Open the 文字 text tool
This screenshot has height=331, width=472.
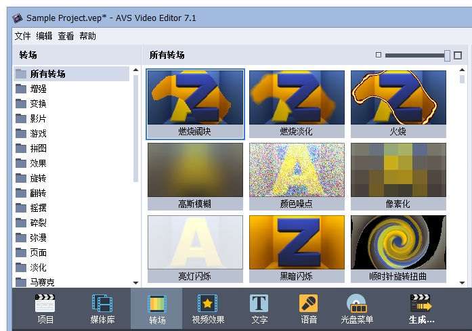click(259, 309)
